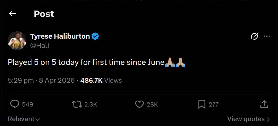Click the reply speech bubble icon

(15, 104)
